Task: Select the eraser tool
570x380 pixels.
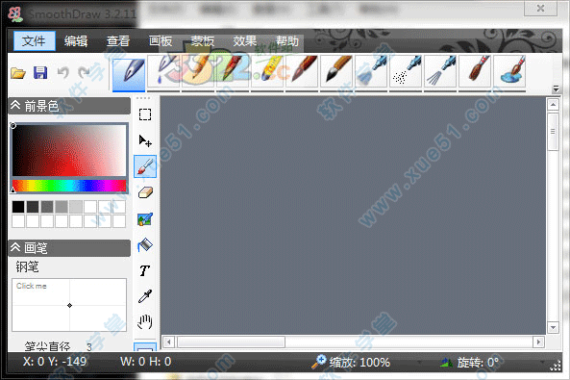Action: pos(145,192)
